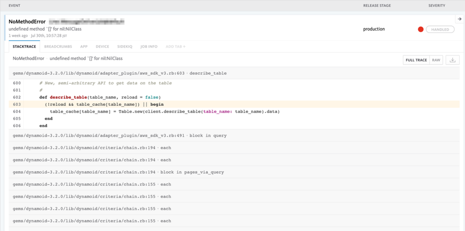Click error message under event title
Screen dimensions: 465x231
[x=45, y=29]
